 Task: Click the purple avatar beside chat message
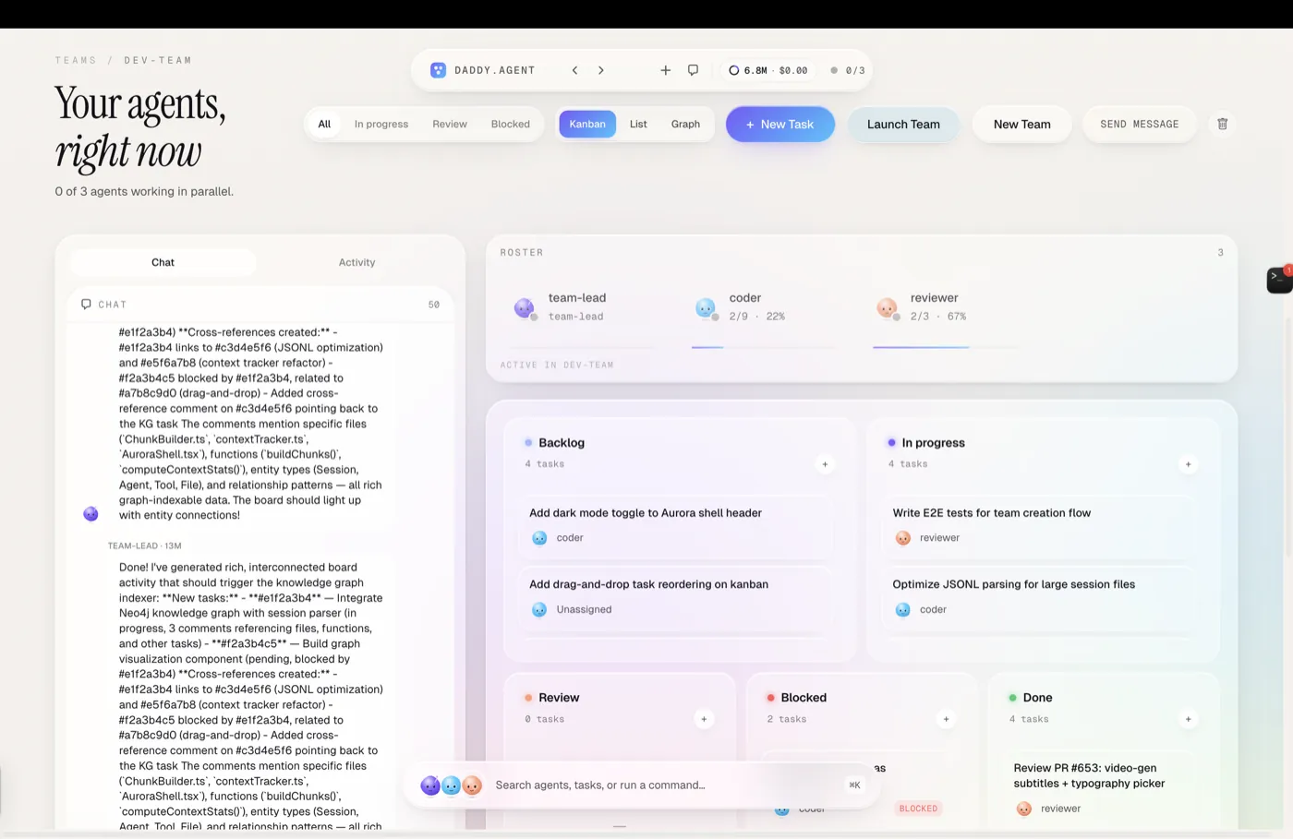pyautogui.click(x=91, y=513)
